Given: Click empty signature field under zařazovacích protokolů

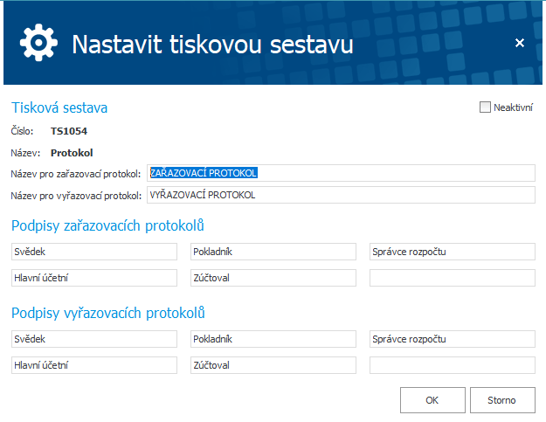Looking at the screenshot, I should pos(453,278).
